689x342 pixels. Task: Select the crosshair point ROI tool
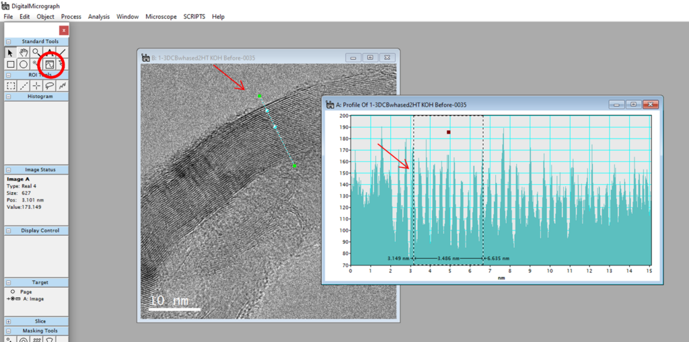pyautogui.click(x=36, y=85)
